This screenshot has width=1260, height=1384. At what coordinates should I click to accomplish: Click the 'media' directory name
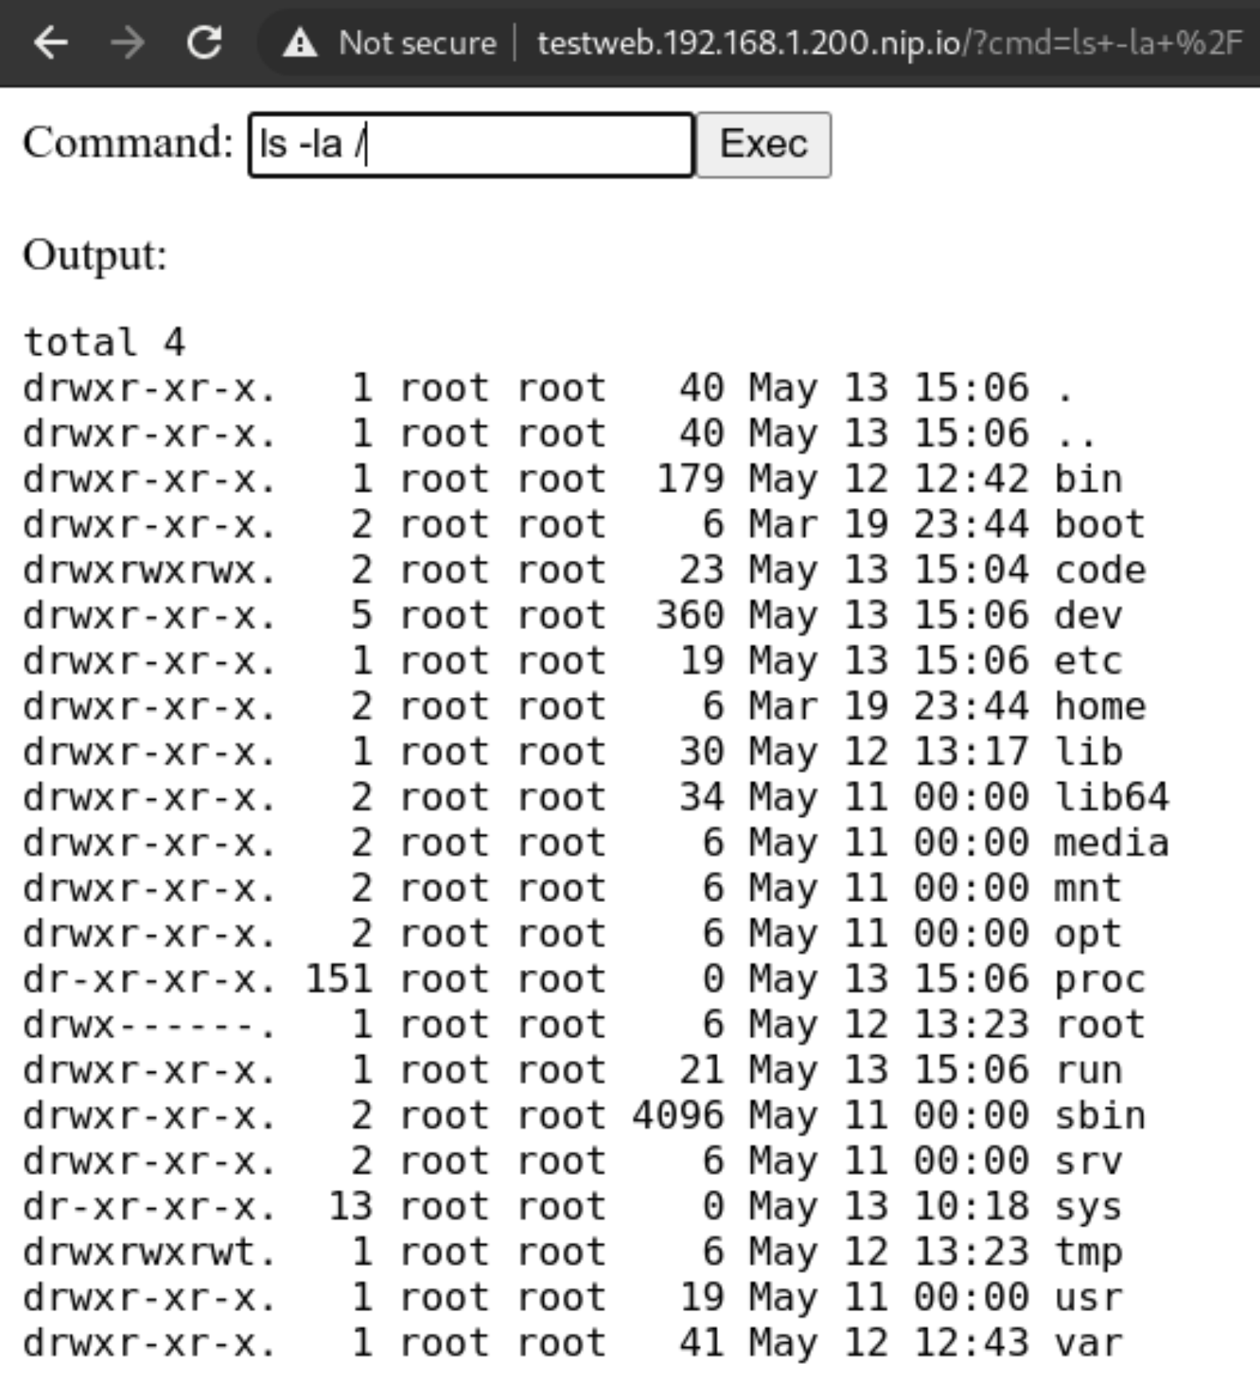click(x=1111, y=843)
